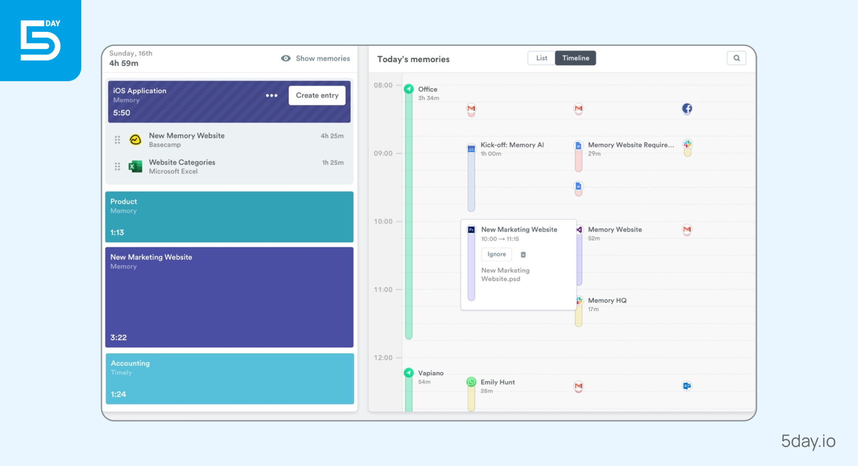Viewport: 858px width, 466px height.
Task: Click the Photoshop icon on New Marketing Website entry
Action: 472,229
